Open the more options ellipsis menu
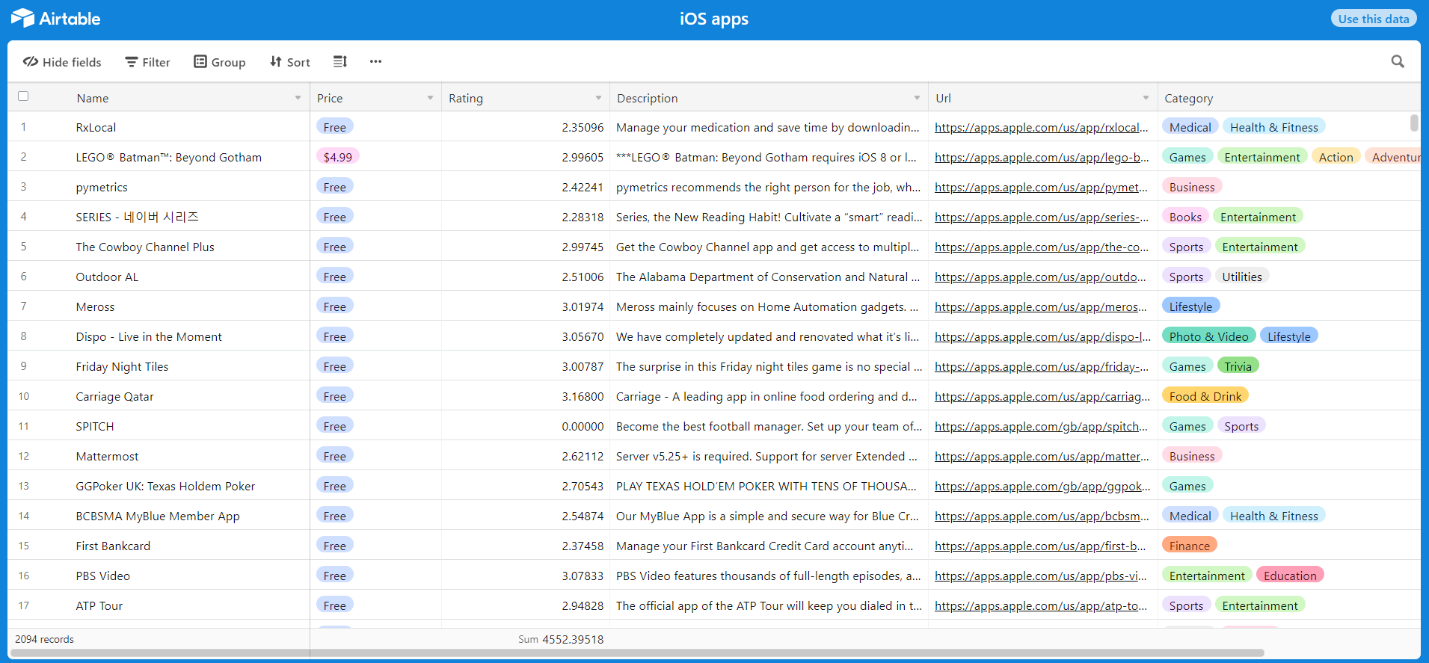The width and height of the screenshot is (1429, 663). click(x=375, y=61)
